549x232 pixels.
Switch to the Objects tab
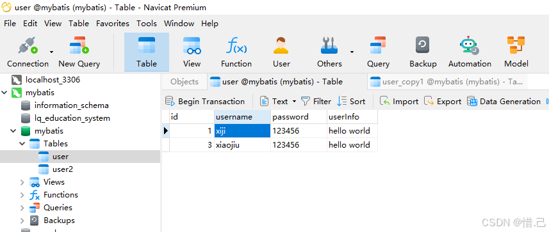point(184,82)
